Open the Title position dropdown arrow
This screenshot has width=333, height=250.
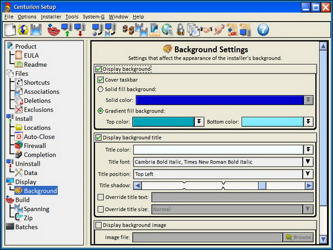click(x=308, y=174)
